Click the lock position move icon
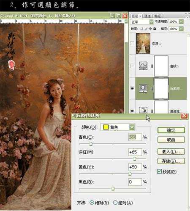This screenshot has width=190, height=211. (150, 29)
